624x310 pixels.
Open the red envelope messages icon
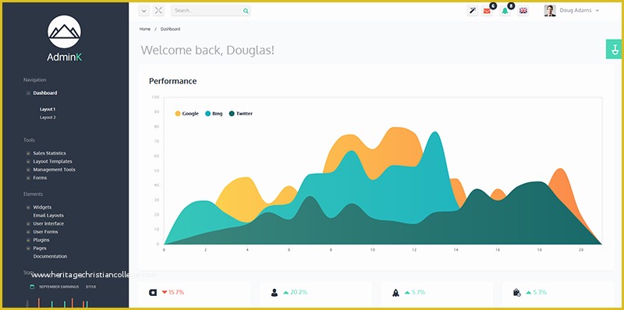487,11
